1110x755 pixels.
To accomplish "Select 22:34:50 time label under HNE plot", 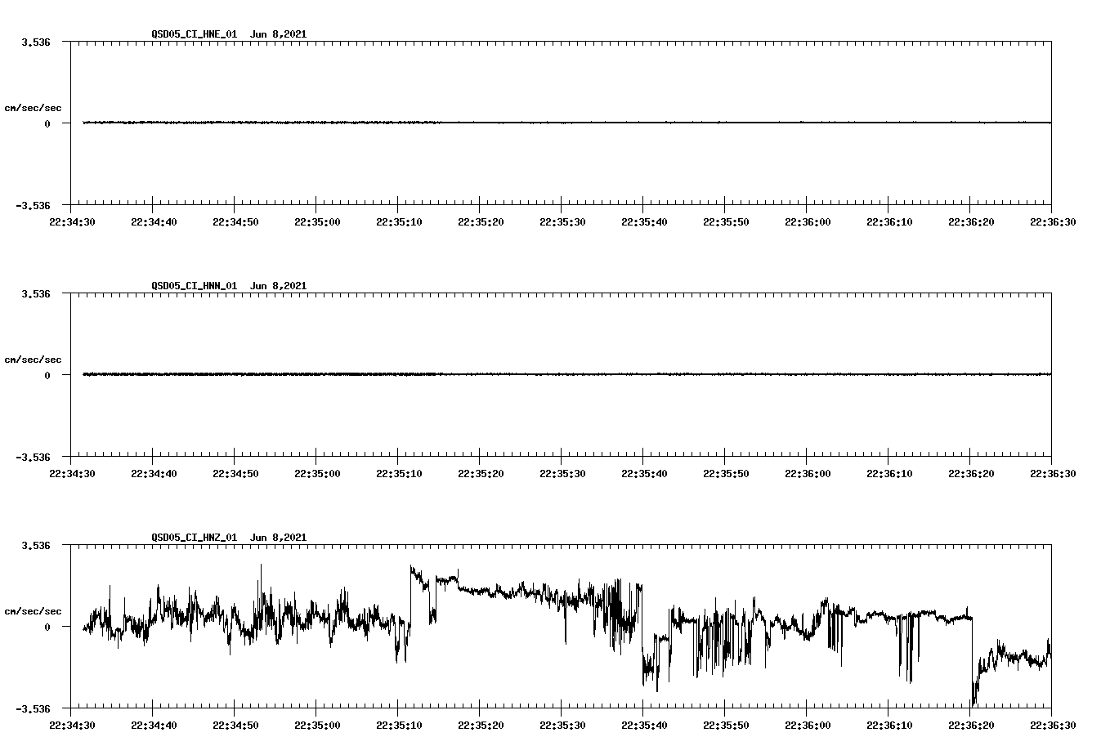I will click(x=235, y=222).
